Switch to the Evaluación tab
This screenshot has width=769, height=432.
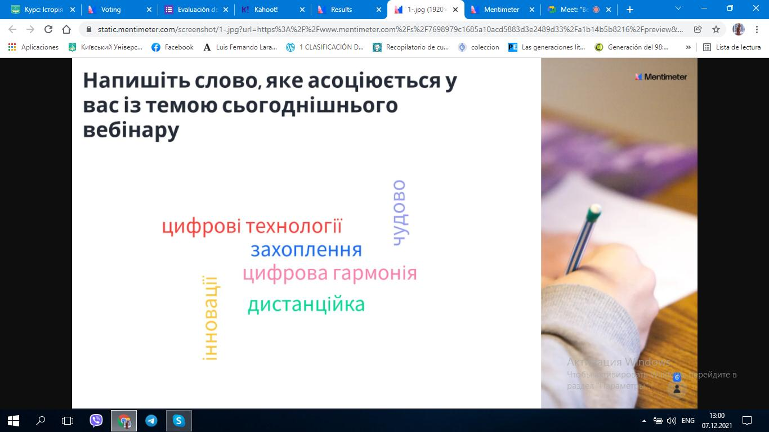click(194, 10)
